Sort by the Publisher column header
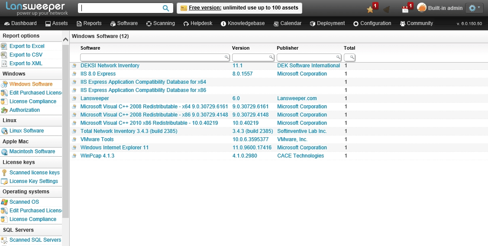The image size is (488, 246). [x=288, y=48]
